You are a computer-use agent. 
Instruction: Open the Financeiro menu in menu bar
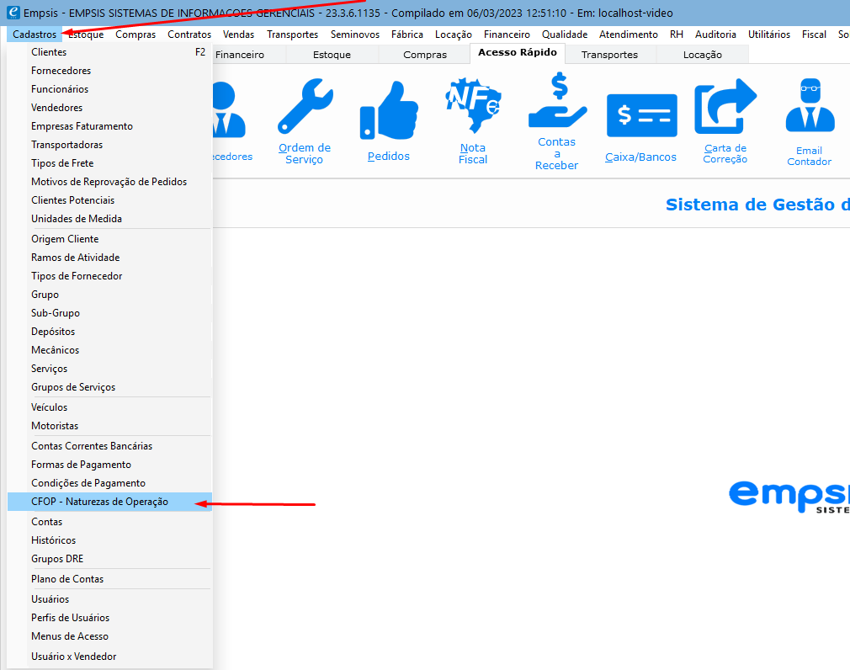507,35
